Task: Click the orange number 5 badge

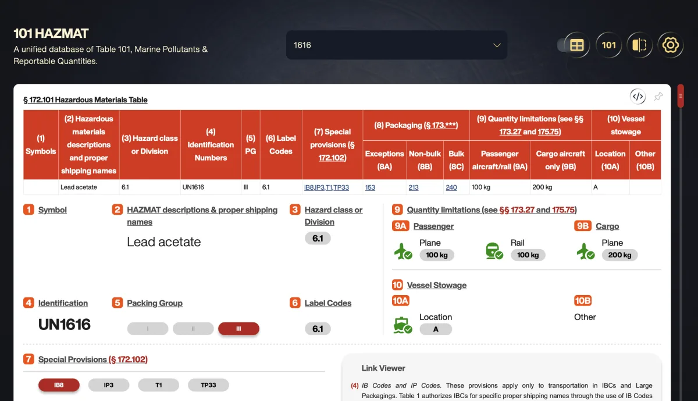Action: (117, 303)
